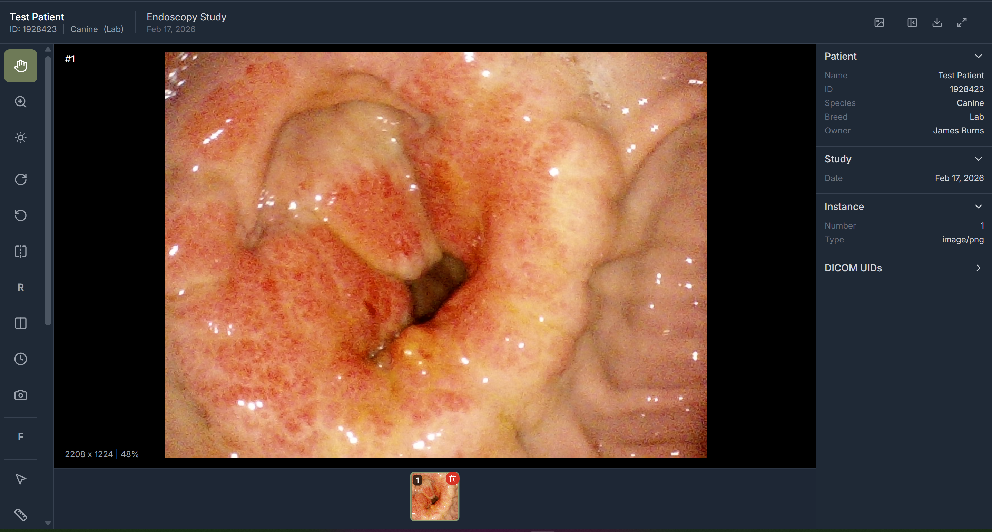Take a snapshot with the camera tool
Image resolution: width=992 pixels, height=532 pixels.
point(20,394)
